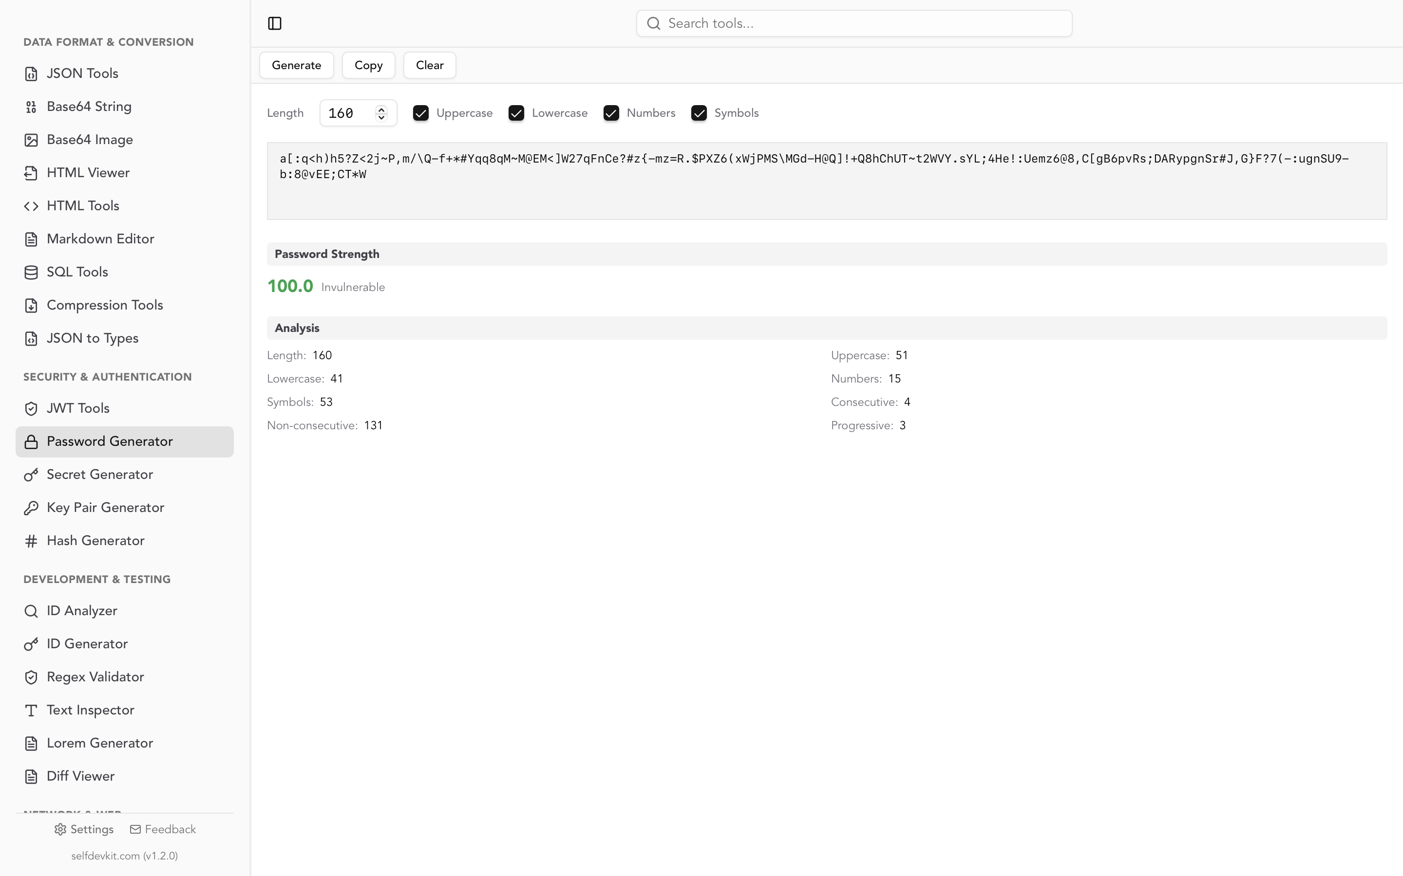Clear the generated password
The width and height of the screenshot is (1403, 876).
[430, 65]
